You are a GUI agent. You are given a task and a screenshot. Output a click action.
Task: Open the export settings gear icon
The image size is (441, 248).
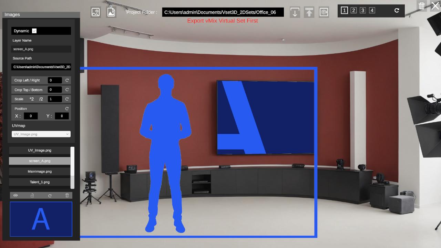324,12
